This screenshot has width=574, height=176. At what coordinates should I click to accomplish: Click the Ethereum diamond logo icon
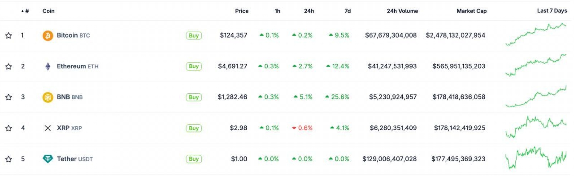(48, 66)
